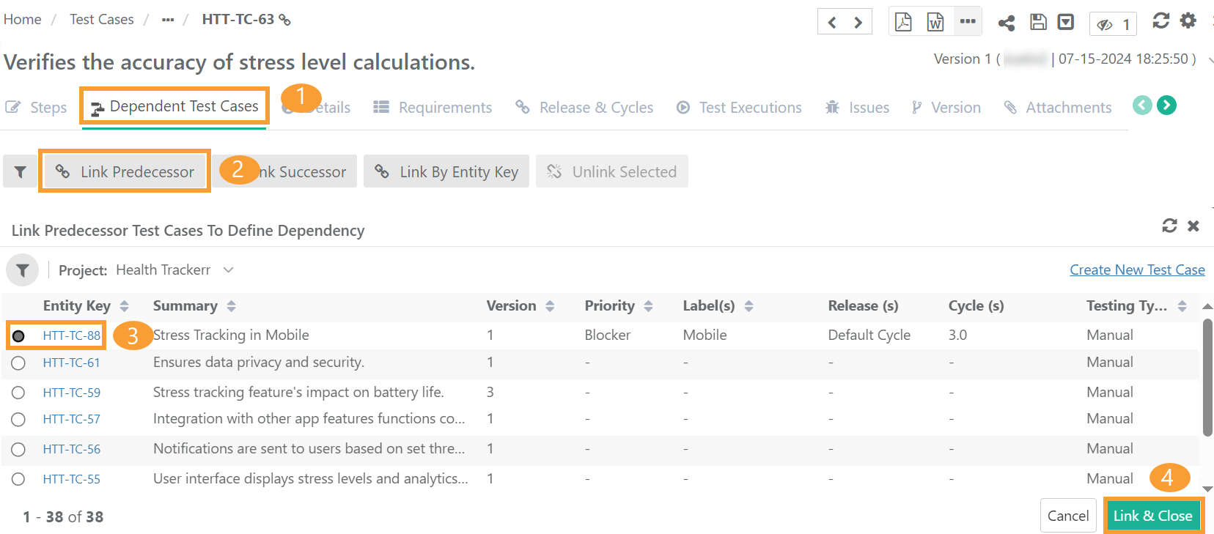Viewport: 1214px width, 534px height.
Task: Open settings gear icon
Action: 1188,21
